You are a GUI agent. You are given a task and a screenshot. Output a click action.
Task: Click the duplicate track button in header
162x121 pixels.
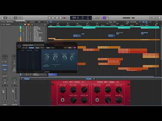pyautogui.click(x=25, y=25)
